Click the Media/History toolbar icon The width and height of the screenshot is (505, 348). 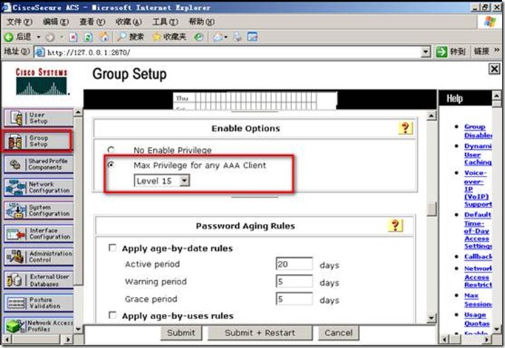(199, 38)
